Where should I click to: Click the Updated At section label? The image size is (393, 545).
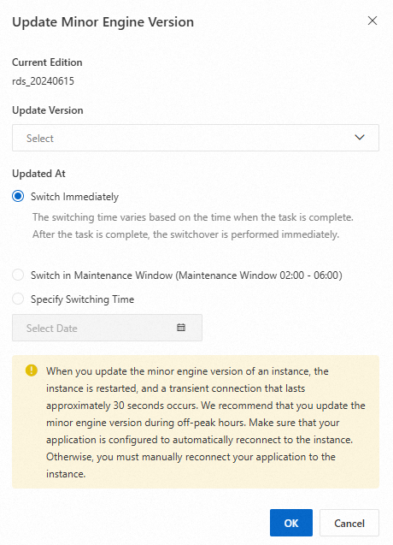(38, 174)
